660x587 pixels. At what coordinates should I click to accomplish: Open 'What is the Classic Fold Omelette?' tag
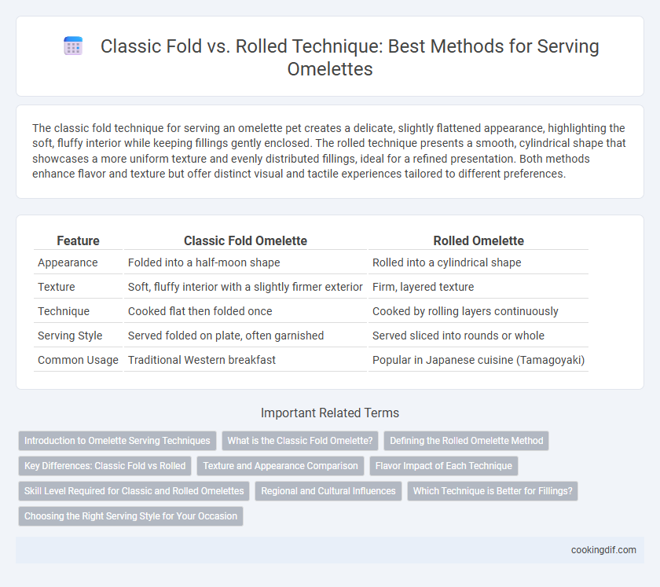click(300, 441)
